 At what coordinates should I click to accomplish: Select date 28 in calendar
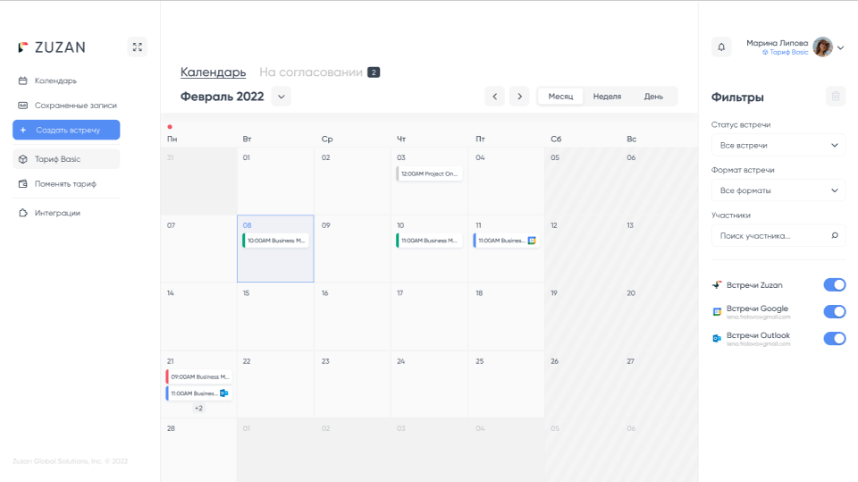tap(172, 428)
